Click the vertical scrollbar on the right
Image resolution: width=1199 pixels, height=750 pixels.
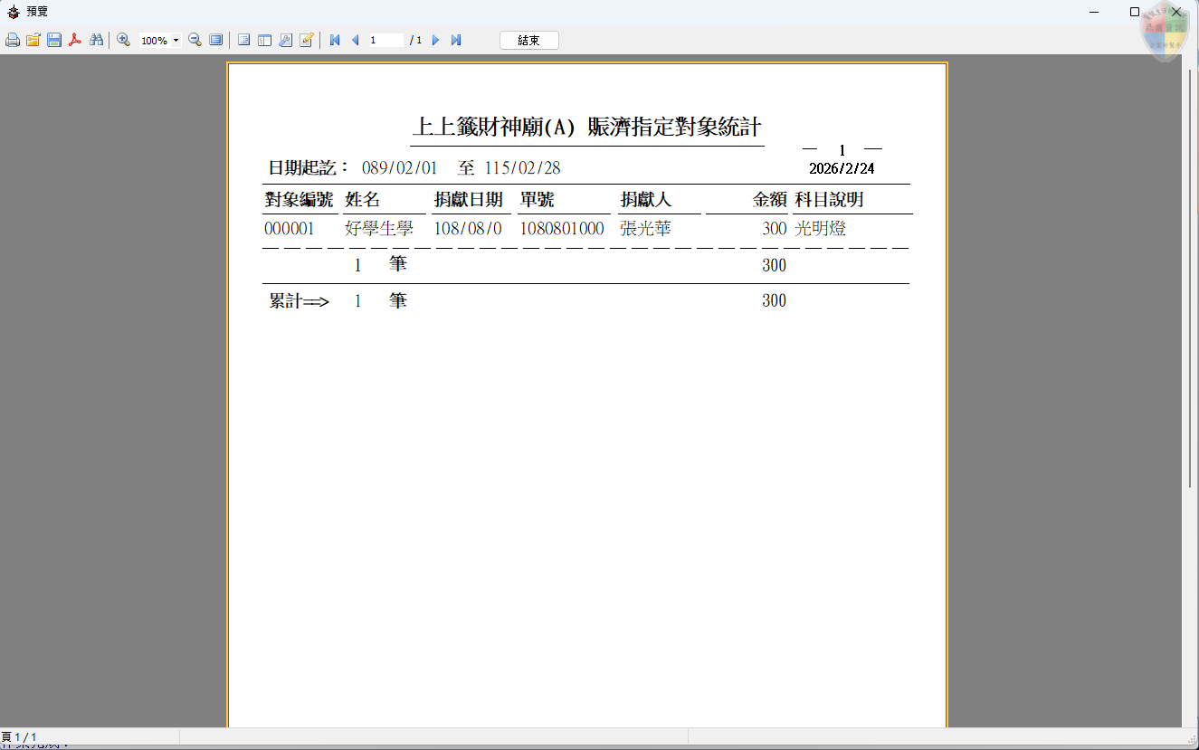click(x=1190, y=271)
